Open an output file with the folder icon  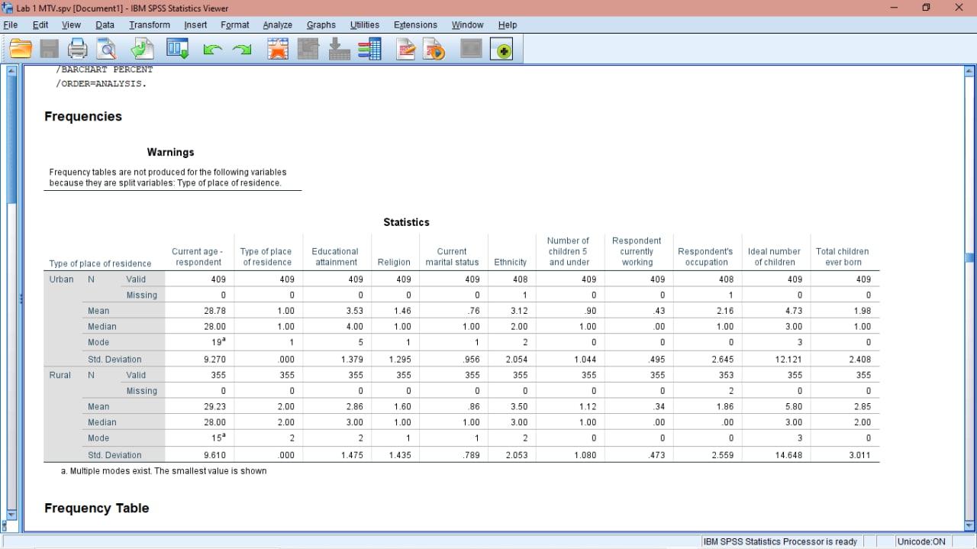pyautogui.click(x=21, y=50)
